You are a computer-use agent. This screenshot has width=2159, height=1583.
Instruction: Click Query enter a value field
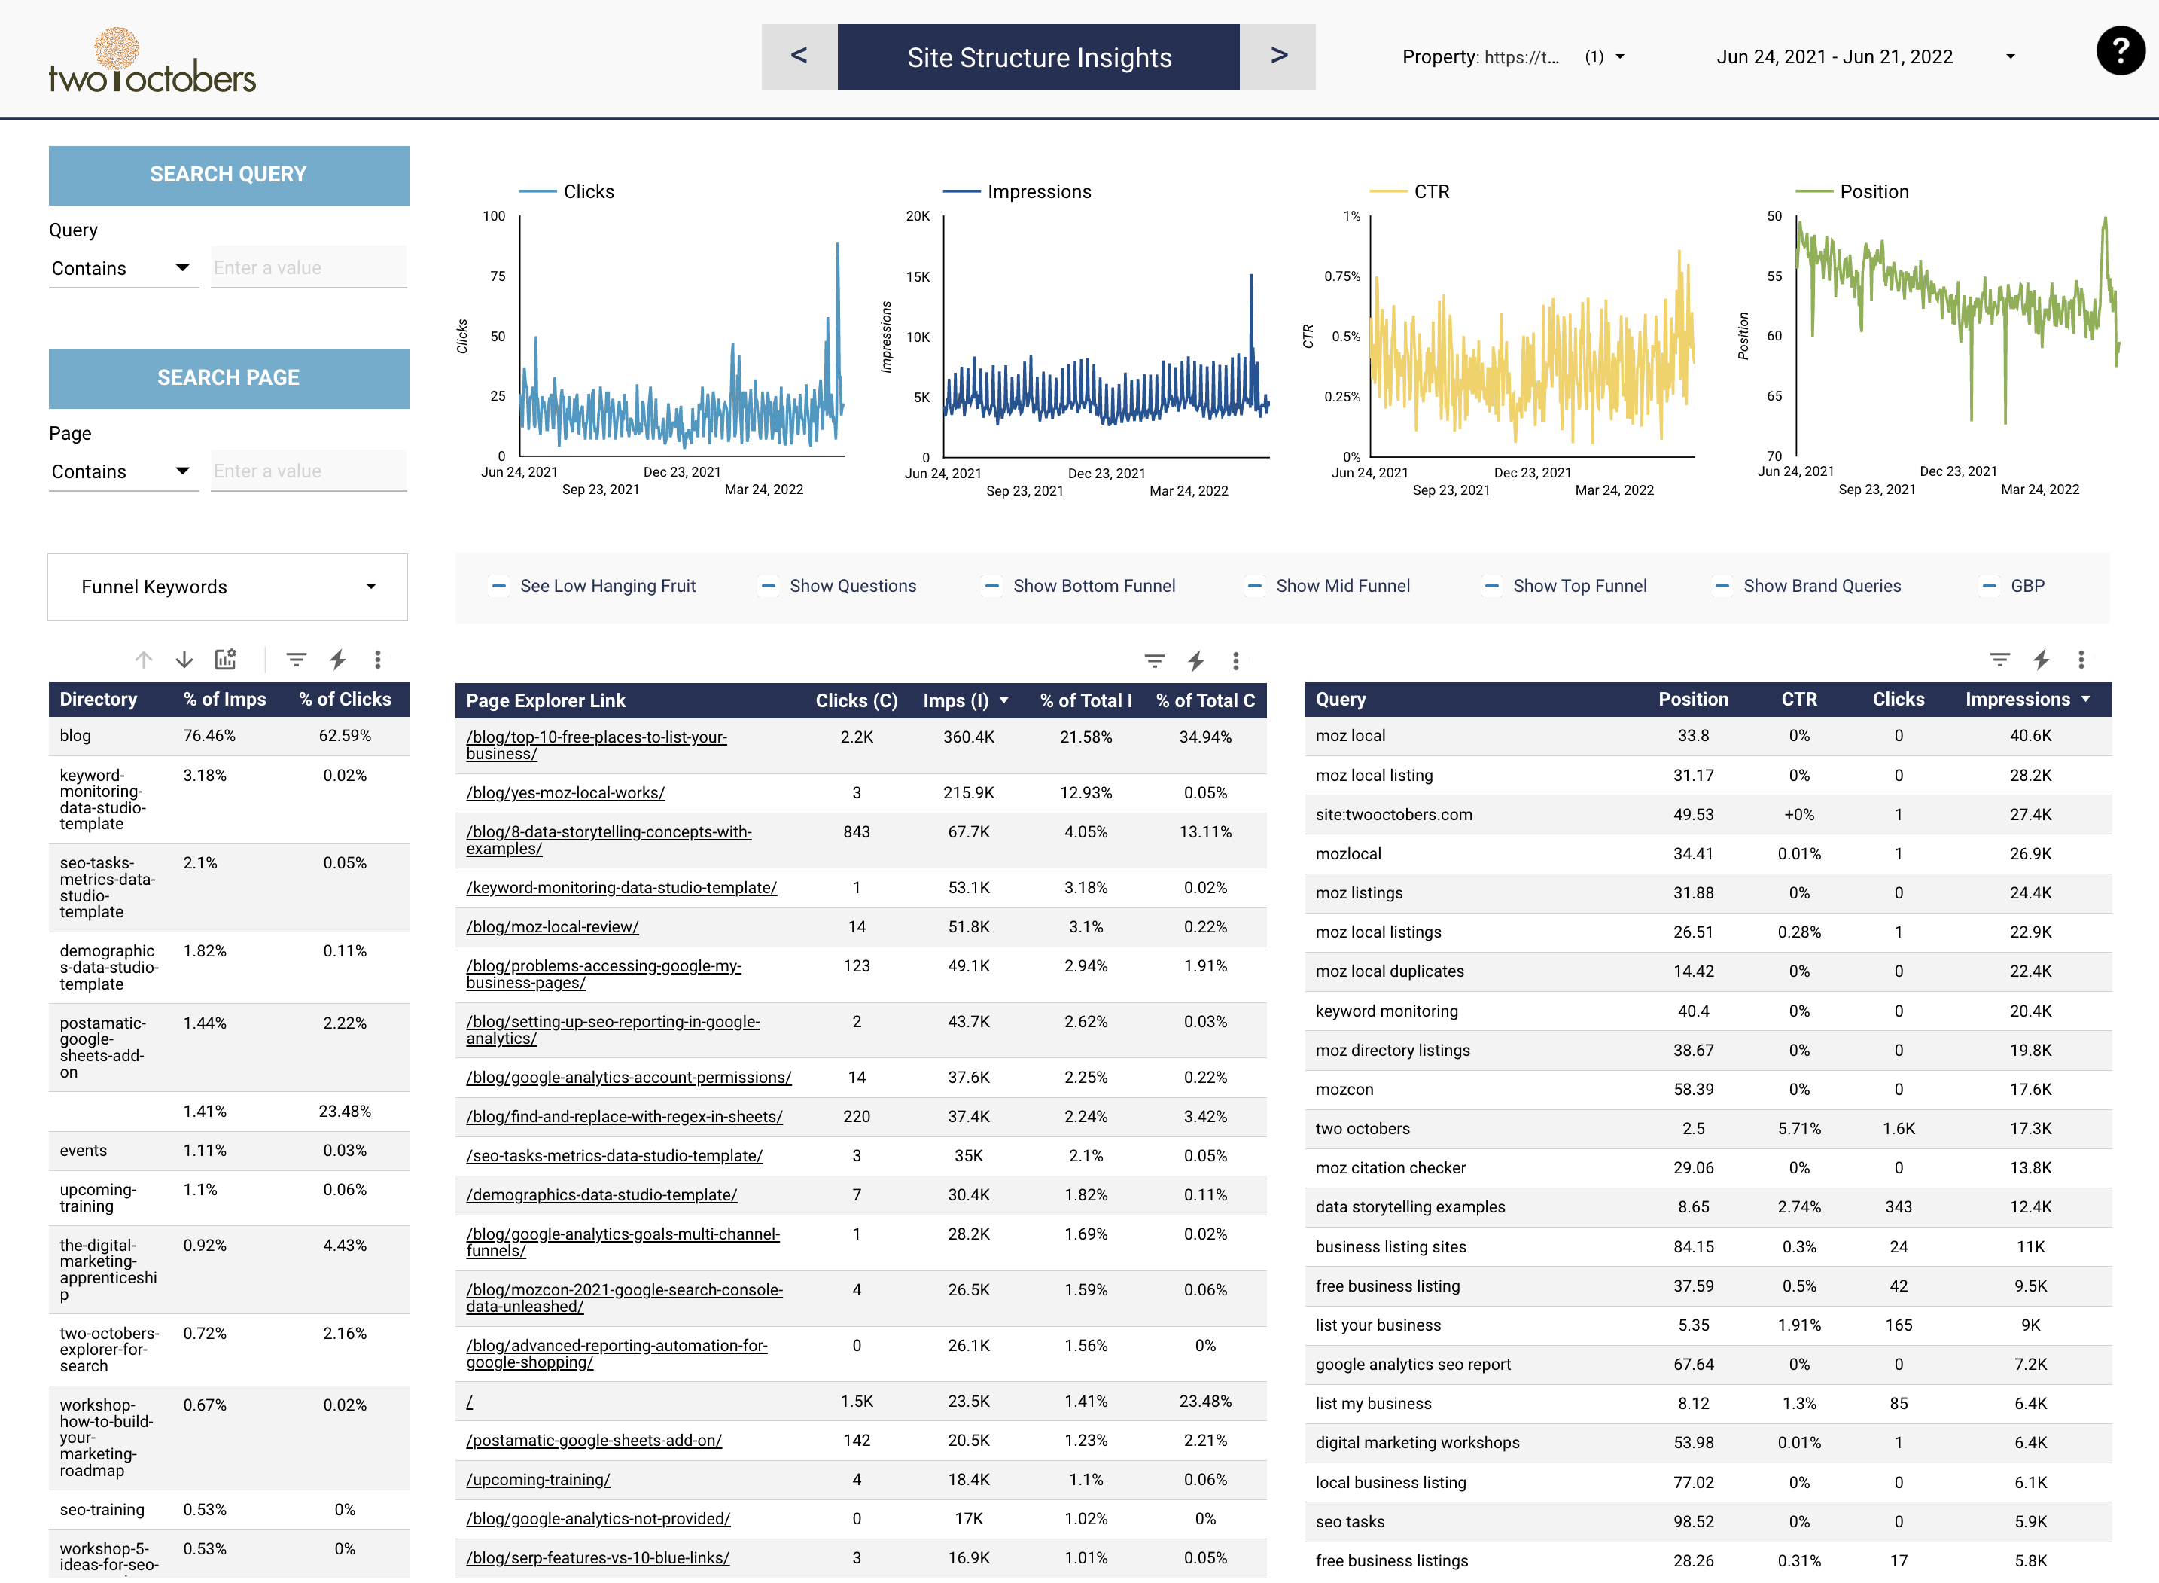pos(309,267)
